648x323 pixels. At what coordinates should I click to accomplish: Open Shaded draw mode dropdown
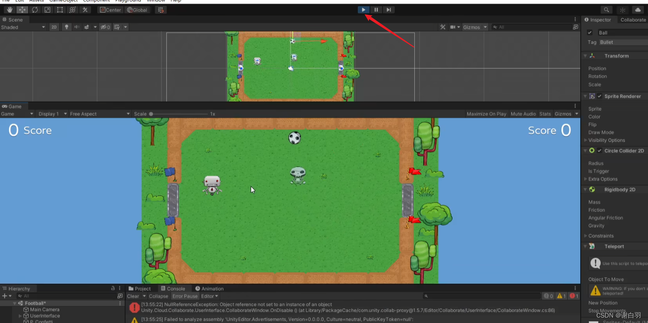(23, 27)
